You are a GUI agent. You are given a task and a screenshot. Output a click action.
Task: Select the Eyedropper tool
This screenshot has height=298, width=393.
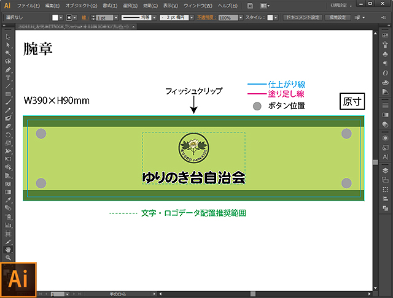8,200
